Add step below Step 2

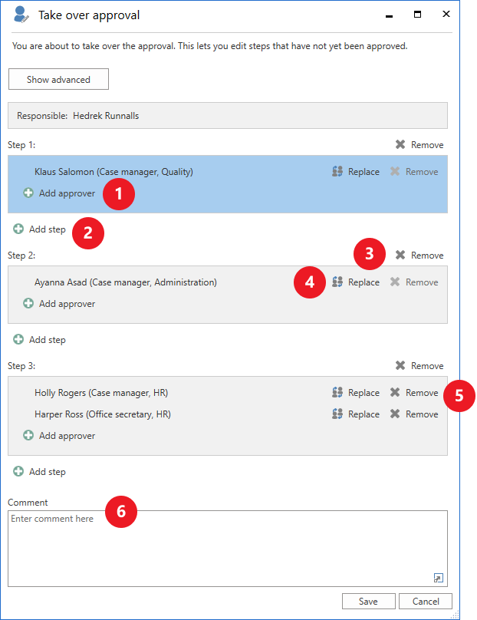[40, 339]
